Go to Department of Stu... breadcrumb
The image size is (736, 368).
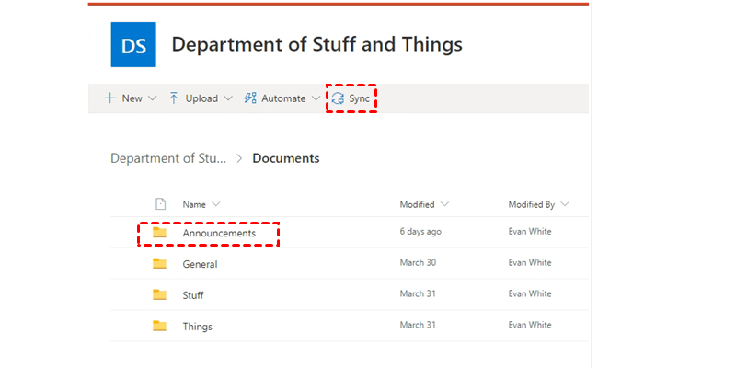[168, 158]
